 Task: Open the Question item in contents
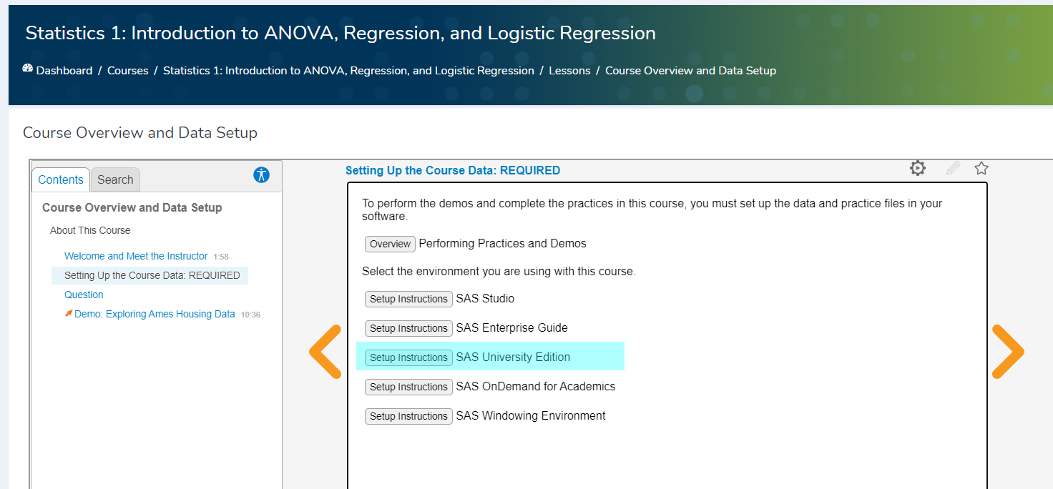[84, 295]
